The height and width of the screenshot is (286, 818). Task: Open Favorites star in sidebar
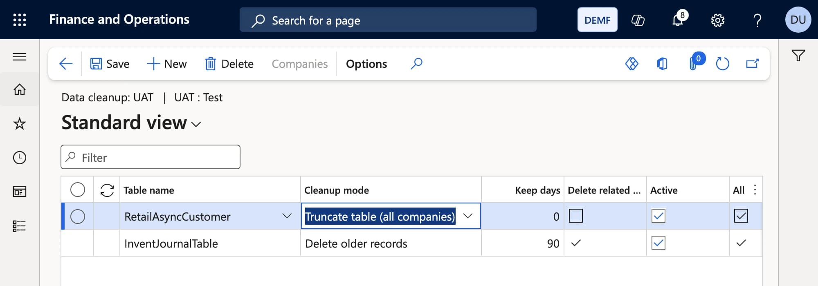(20, 123)
